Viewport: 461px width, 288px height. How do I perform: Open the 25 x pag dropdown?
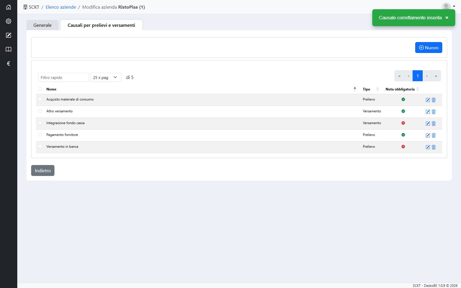[106, 77]
